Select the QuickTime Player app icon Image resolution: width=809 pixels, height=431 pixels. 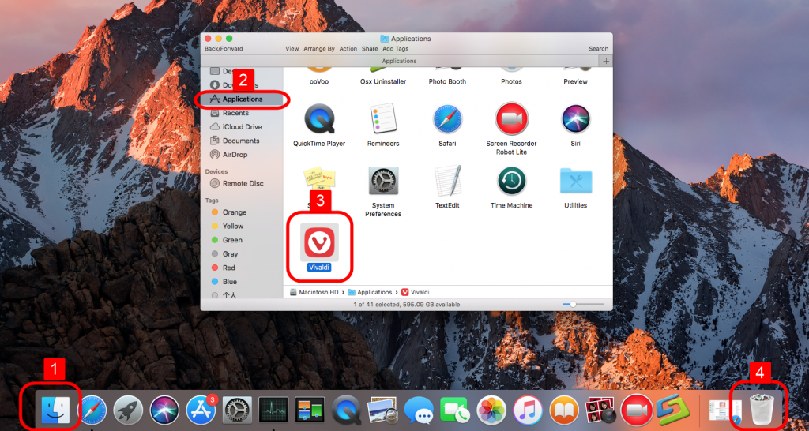coord(319,120)
